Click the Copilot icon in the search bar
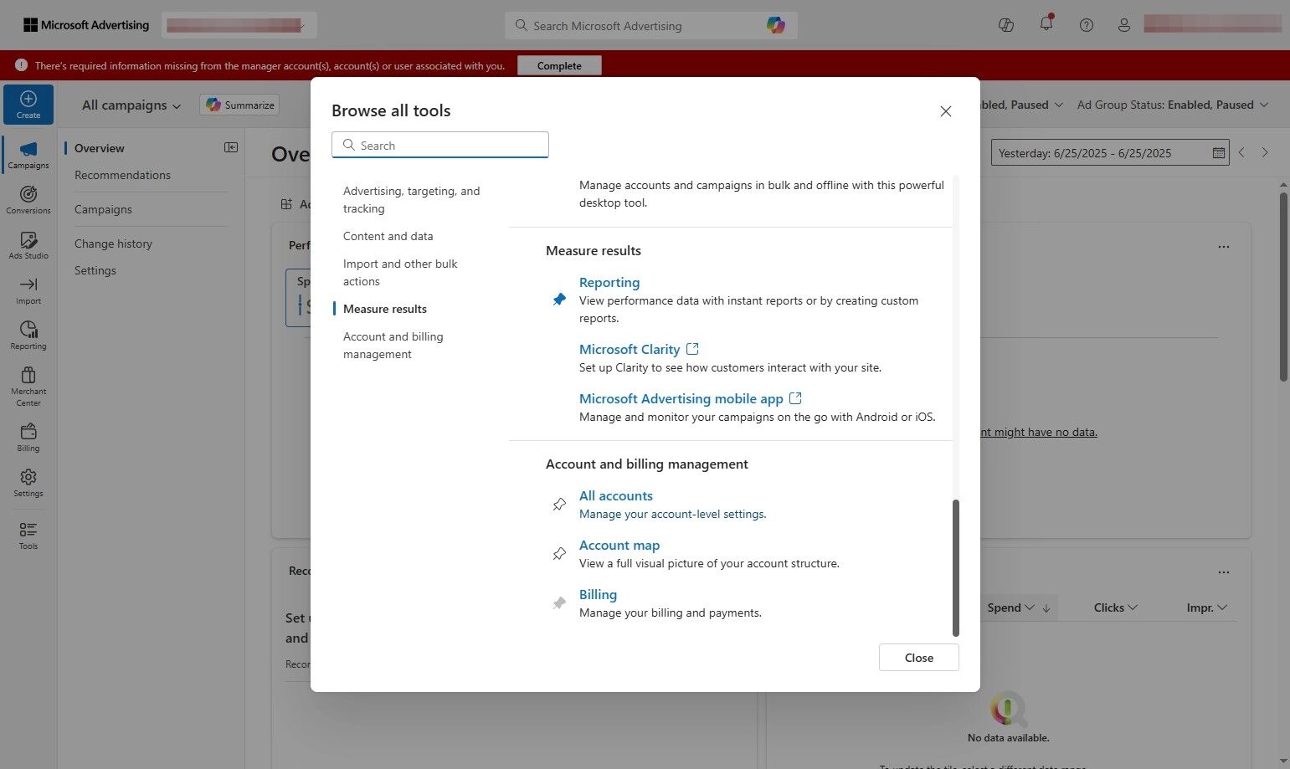1290x769 pixels. pyautogui.click(x=774, y=25)
